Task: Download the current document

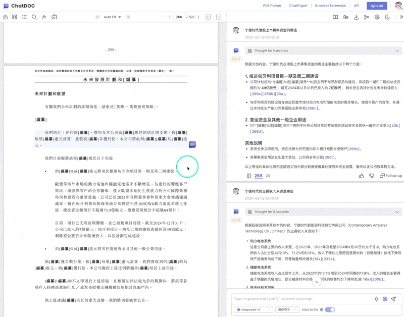Action: tap(357, 17)
